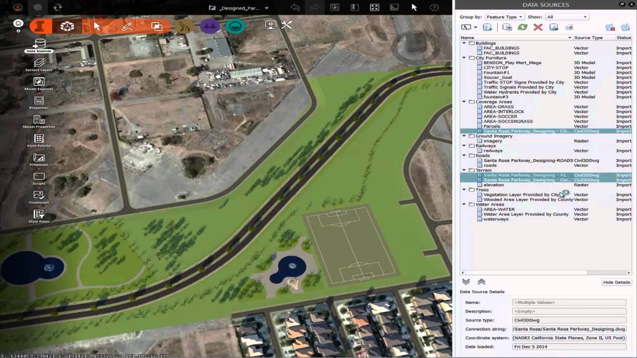Click the red X remove data source icon
The image size is (637, 358).
point(538,27)
